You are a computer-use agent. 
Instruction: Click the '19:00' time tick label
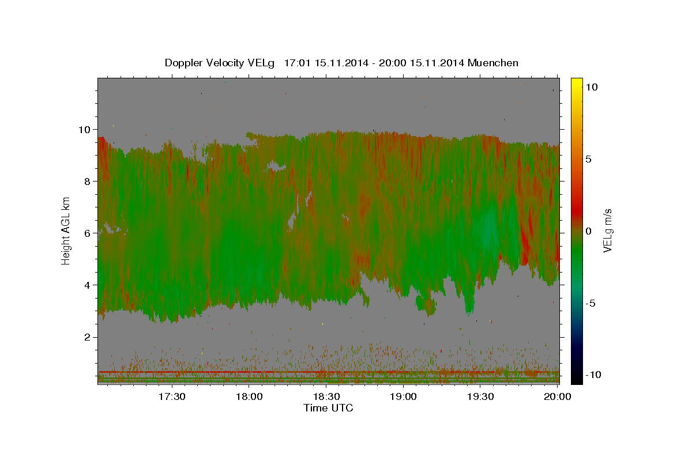coord(403,396)
